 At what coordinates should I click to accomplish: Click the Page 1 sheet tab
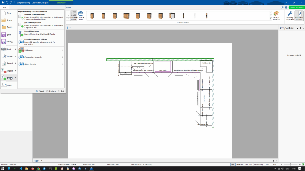(x=36, y=160)
